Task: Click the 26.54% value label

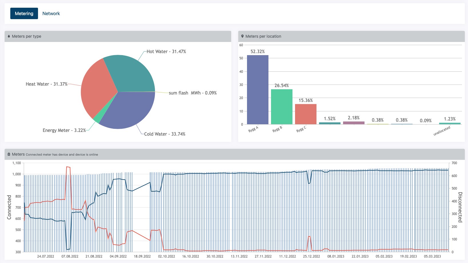Action: click(x=282, y=85)
